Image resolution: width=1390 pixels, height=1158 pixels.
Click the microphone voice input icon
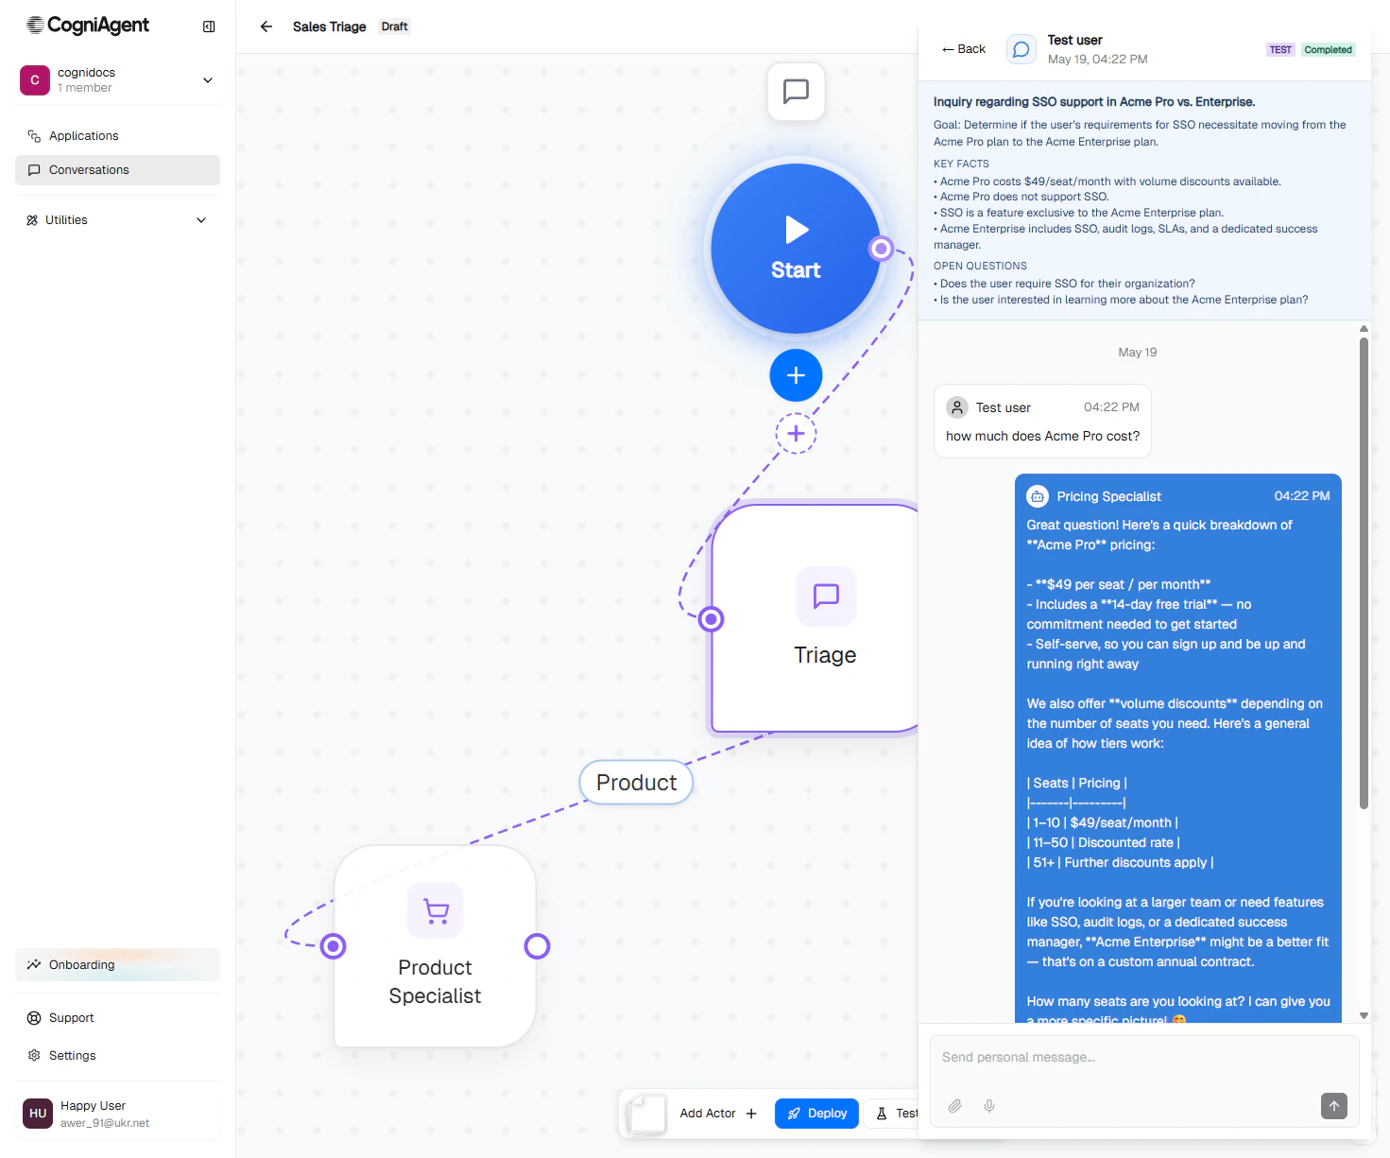(x=989, y=1106)
